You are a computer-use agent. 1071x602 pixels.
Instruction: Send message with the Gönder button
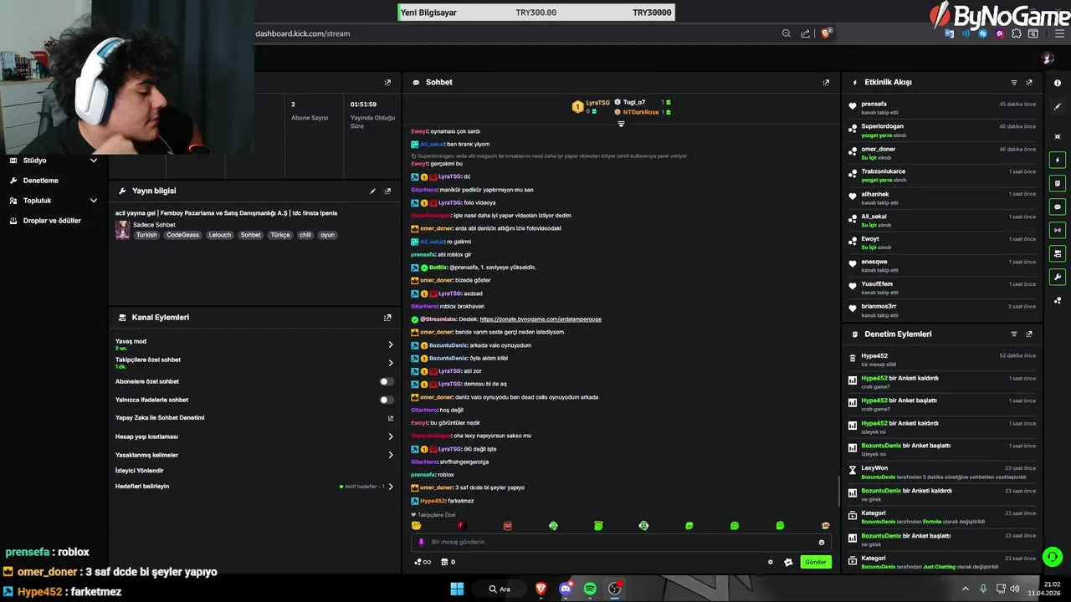pos(815,562)
